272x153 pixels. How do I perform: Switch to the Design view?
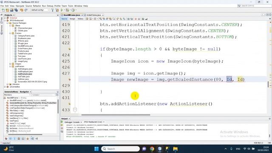point(72,19)
